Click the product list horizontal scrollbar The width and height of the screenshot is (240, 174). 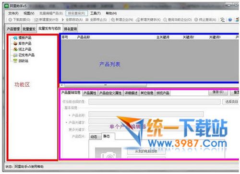point(104,85)
